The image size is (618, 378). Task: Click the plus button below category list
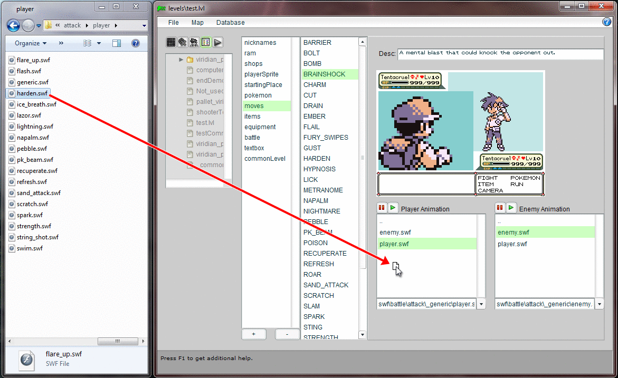click(x=253, y=334)
